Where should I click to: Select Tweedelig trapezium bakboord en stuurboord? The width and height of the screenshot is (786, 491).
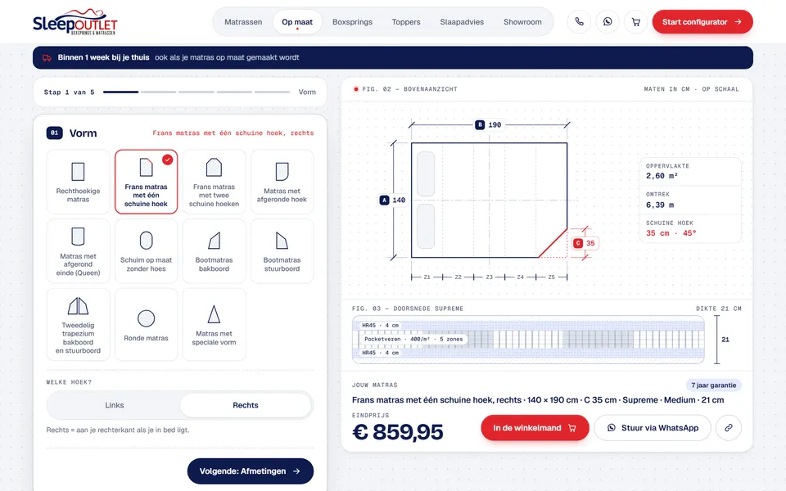coord(79,324)
